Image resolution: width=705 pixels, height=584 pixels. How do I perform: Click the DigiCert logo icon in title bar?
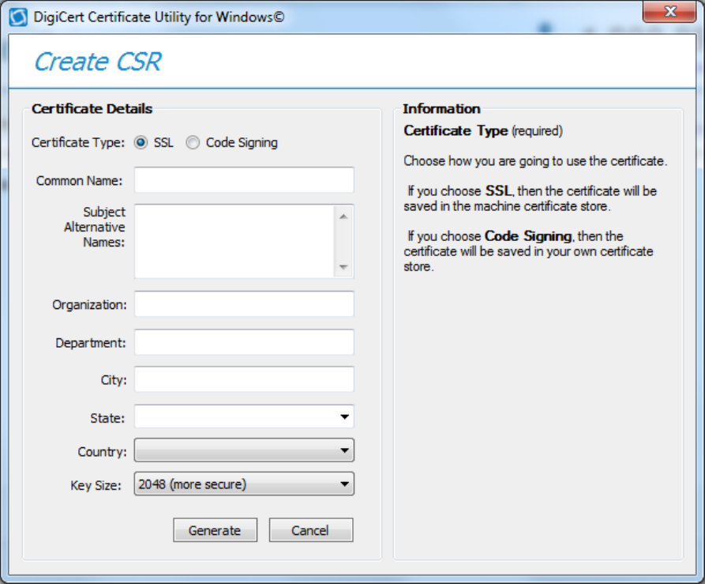18,17
